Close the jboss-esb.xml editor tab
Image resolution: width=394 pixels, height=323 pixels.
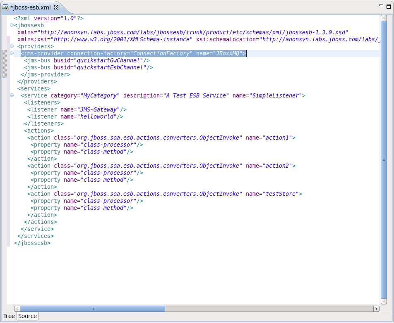(56, 7)
